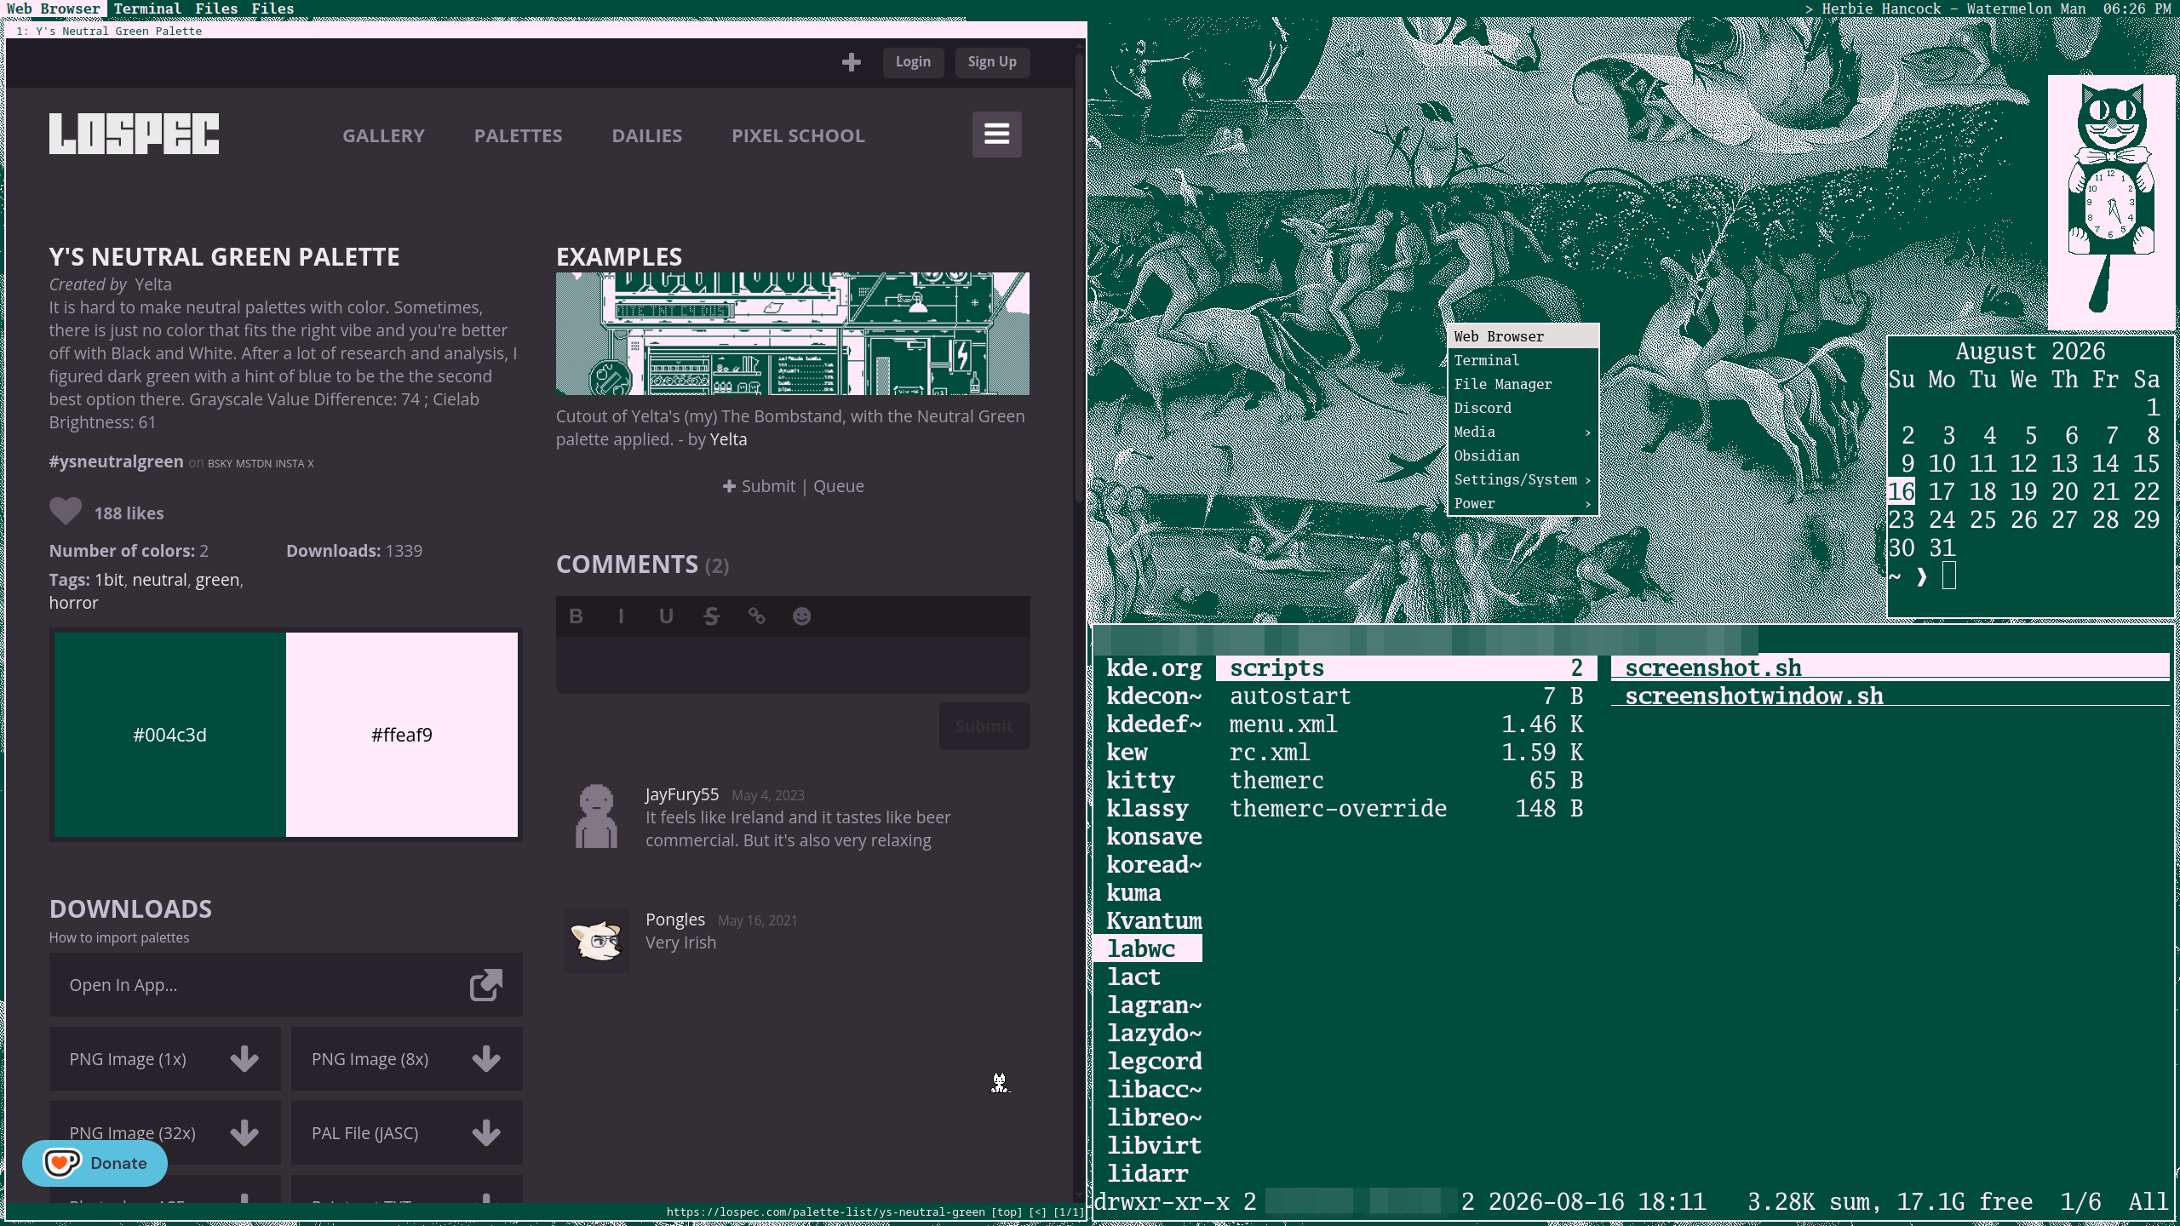2180x1226 pixels.
Task: Click date 16 in the August calendar
Action: pyautogui.click(x=1902, y=491)
